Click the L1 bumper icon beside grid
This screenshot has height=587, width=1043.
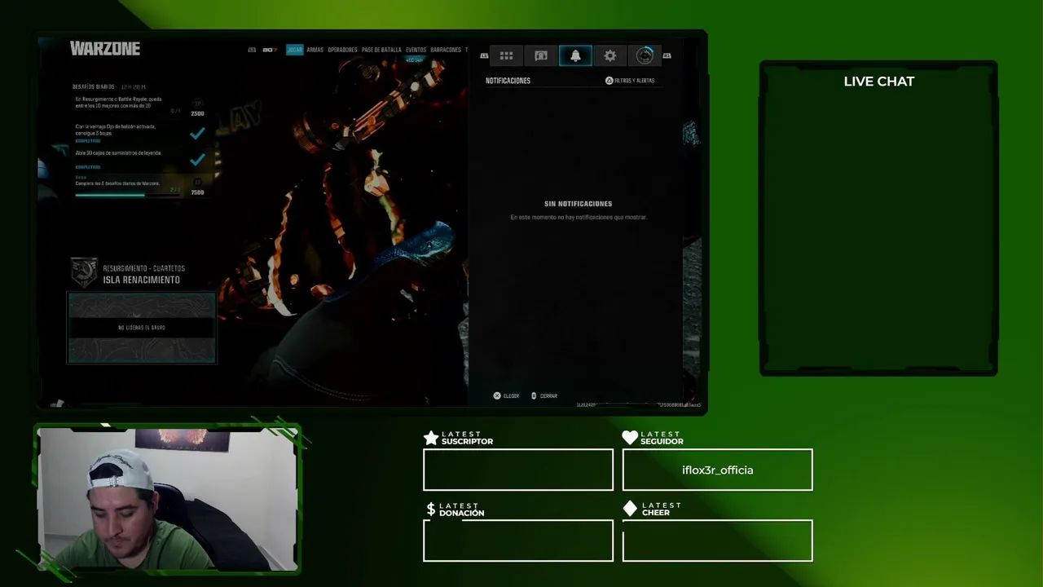click(x=484, y=55)
